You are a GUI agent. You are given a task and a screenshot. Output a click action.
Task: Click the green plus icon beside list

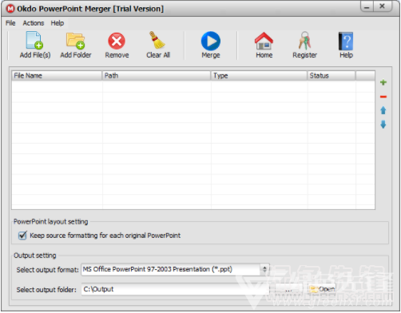(383, 82)
